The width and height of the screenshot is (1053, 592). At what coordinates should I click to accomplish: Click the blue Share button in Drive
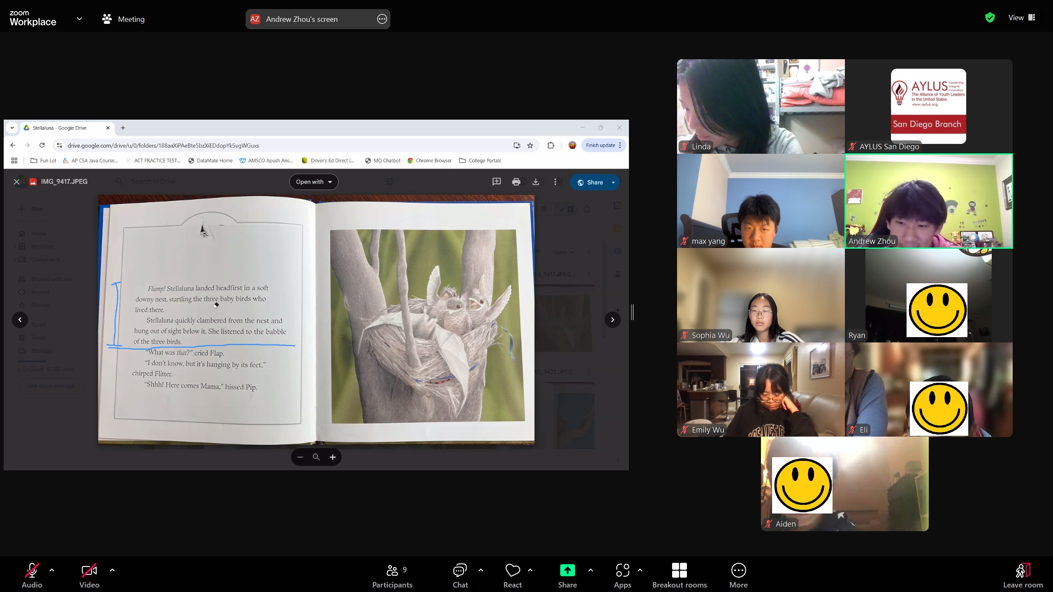point(590,182)
